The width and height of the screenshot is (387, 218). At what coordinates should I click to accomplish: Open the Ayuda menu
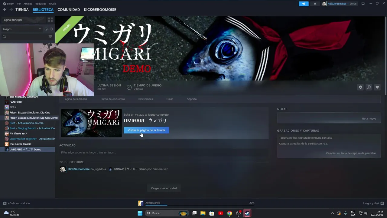pos(52,4)
